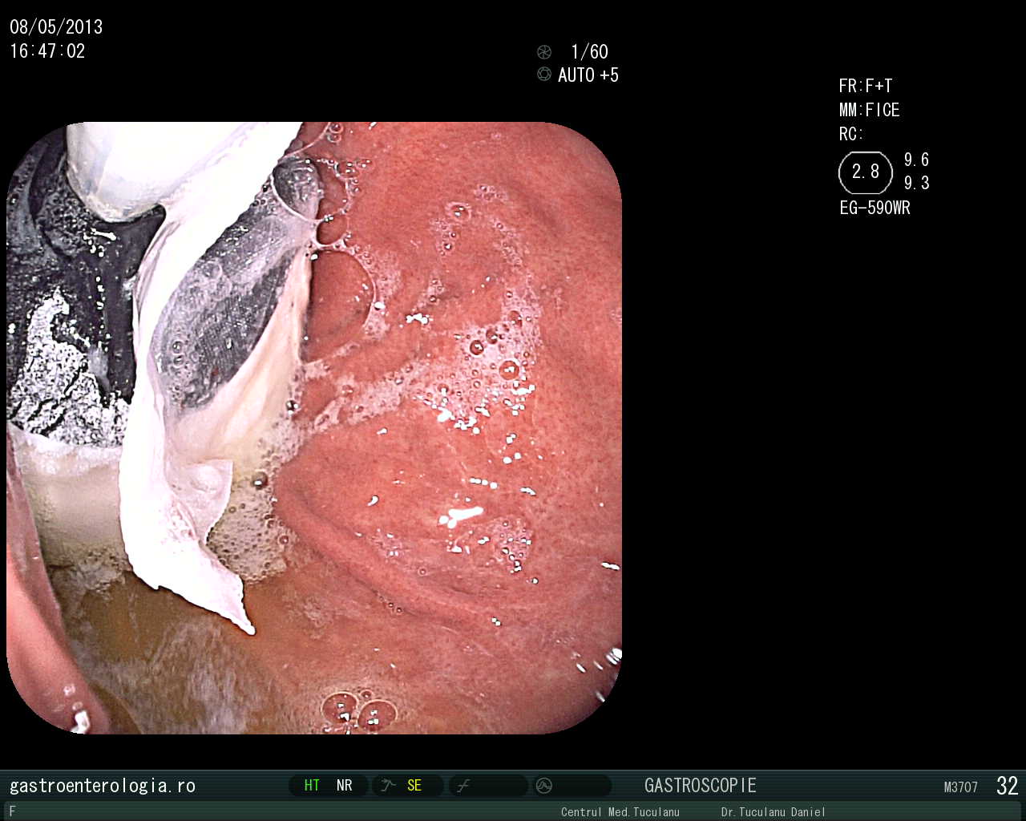The width and height of the screenshot is (1026, 821).
Task: Click the MM:FICE mode label
Action: (870, 110)
